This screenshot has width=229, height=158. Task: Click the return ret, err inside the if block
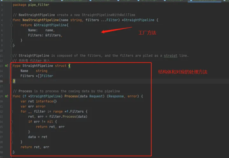click(50, 127)
